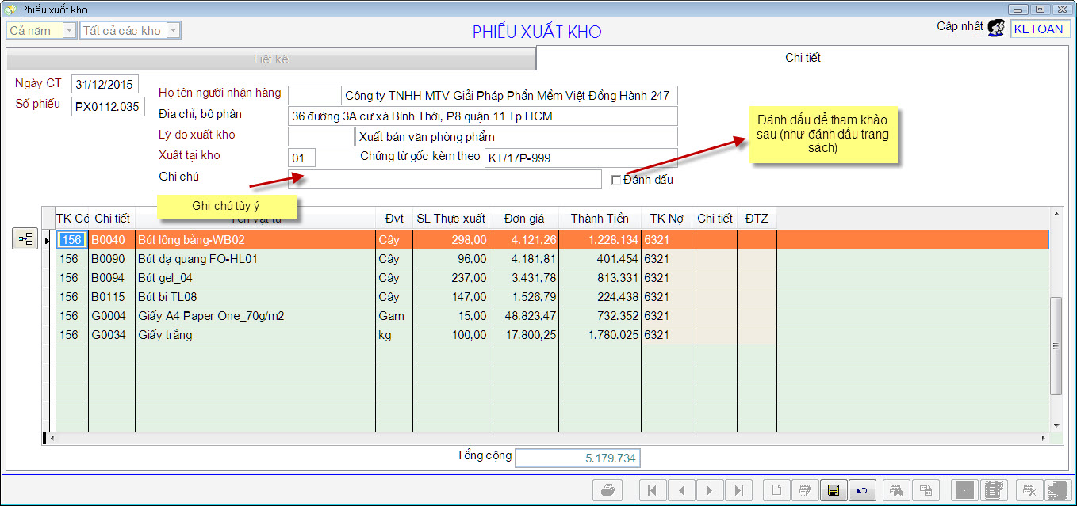1077x506 pixels.
Task: Click the Ghi chú note input field
Action: click(x=444, y=180)
